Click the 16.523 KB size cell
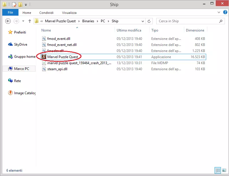Image resolution: width=229 pixels, height=176 pixels. point(198,57)
